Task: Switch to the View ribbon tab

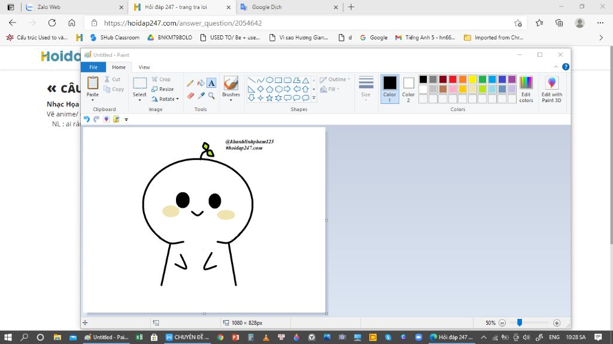Action: (144, 67)
